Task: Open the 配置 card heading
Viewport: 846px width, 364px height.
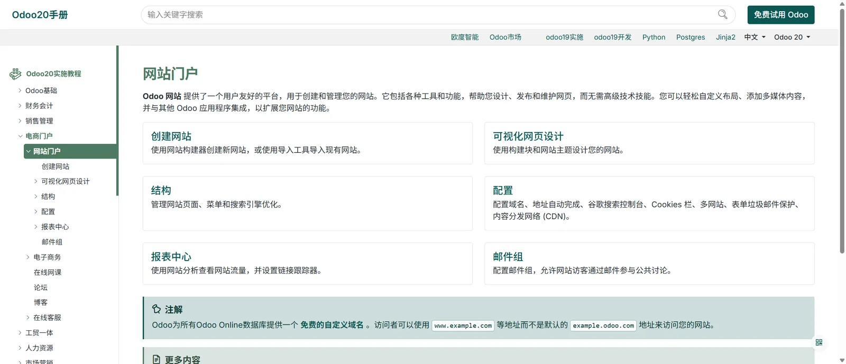Action: (x=503, y=190)
